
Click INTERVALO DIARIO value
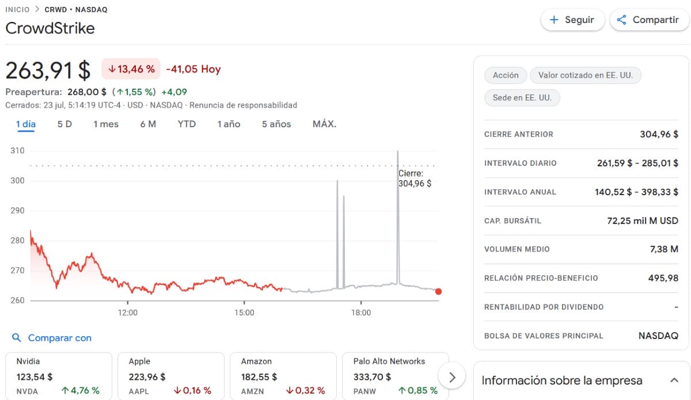point(637,163)
